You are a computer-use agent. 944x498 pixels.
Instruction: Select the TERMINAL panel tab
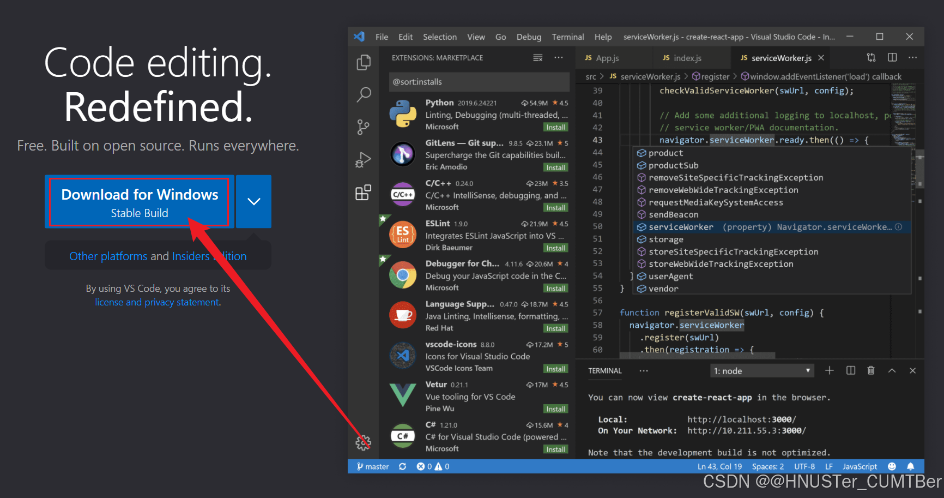pyautogui.click(x=605, y=371)
